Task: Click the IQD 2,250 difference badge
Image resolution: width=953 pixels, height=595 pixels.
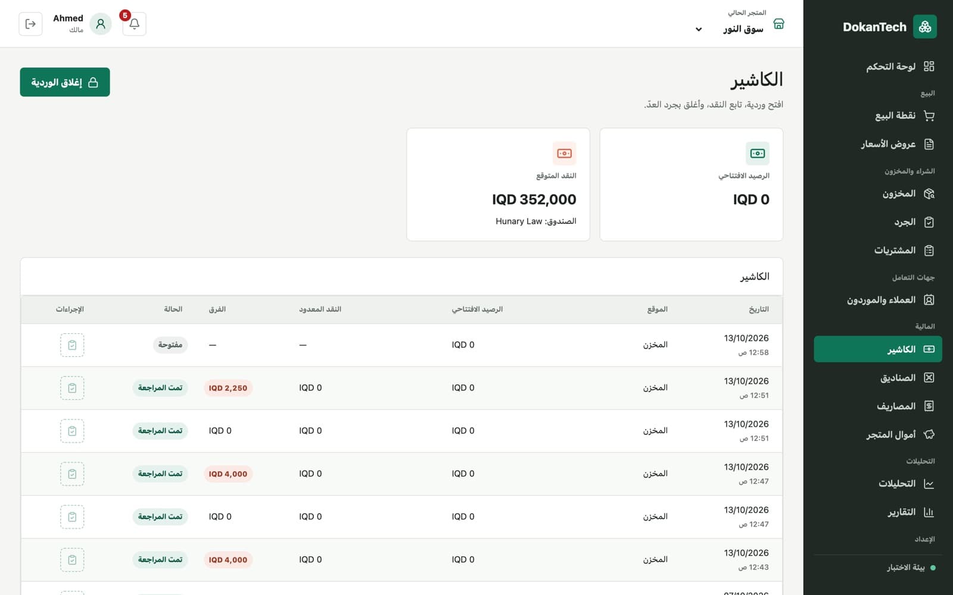Action: tap(228, 388)
